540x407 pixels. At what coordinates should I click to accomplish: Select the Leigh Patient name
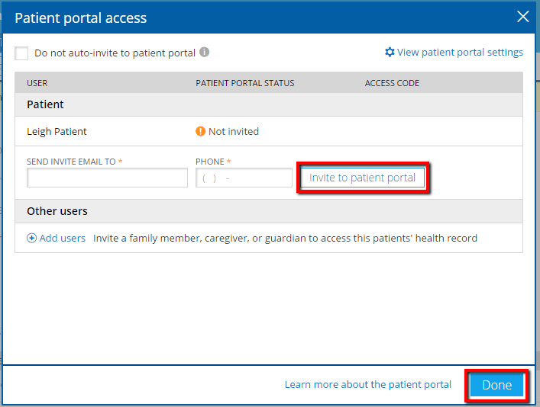click(x=57, y=131)
